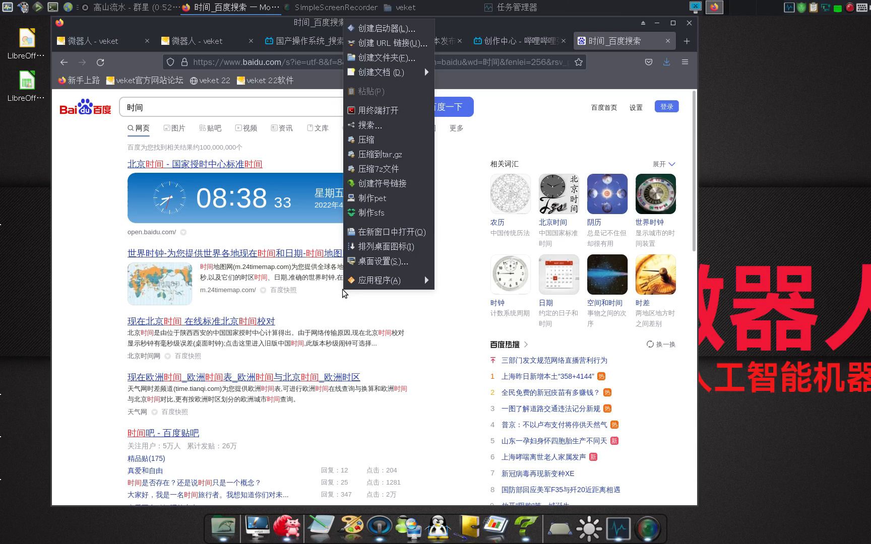Select 制作sfs menu item
The width and height of the screenshot is (871, 544).
[389, 213]
